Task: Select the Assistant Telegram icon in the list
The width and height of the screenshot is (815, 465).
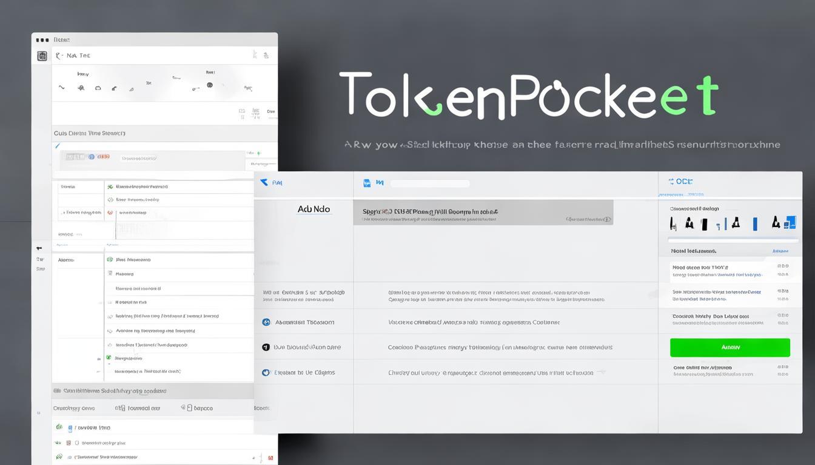Action: 265,322
